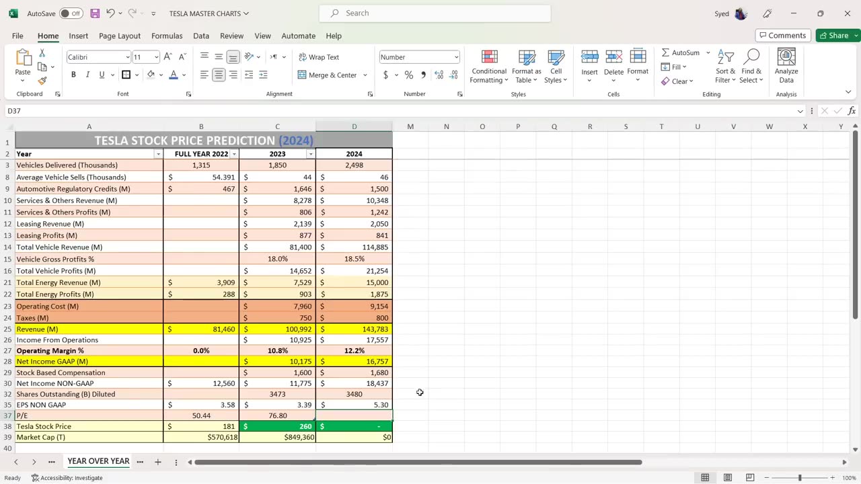Toggle Wrap Text
Image resolution: width=861 pixels, height=484 pixels.
point(319,57)
